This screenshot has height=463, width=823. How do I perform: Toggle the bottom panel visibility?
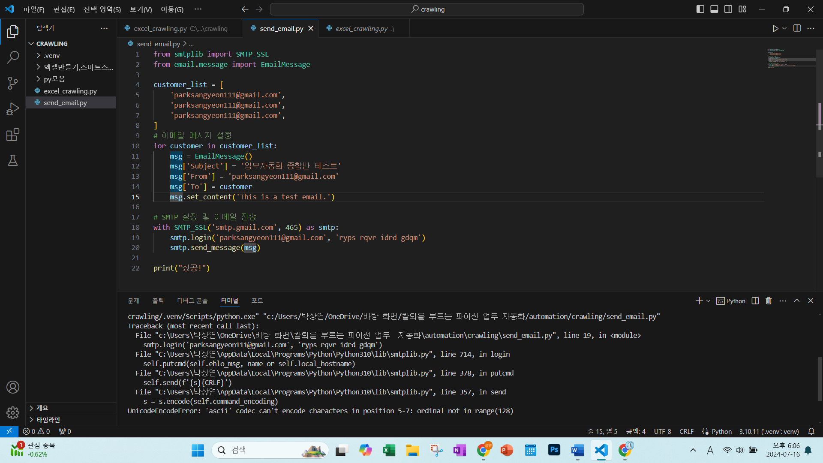click(714, 9)
